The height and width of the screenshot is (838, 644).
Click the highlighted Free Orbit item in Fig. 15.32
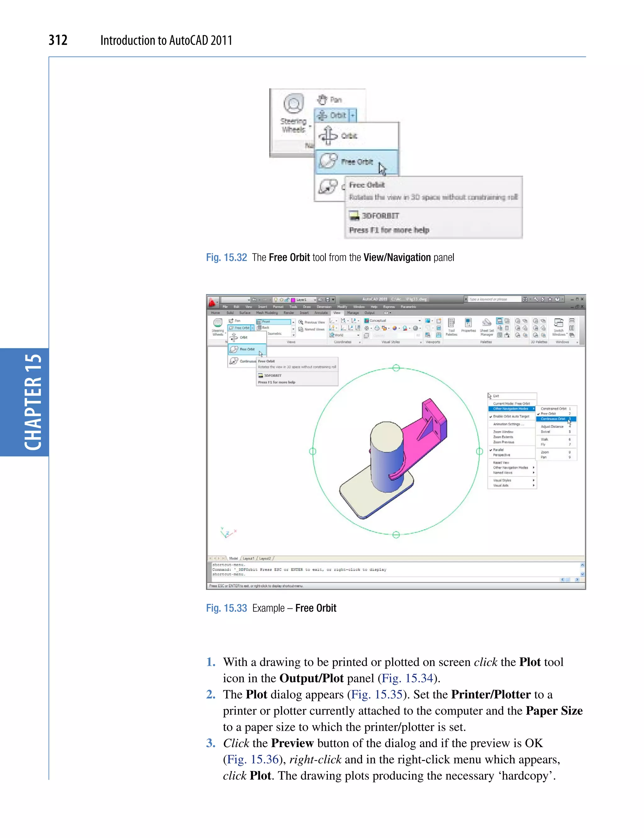coord(357,162)
